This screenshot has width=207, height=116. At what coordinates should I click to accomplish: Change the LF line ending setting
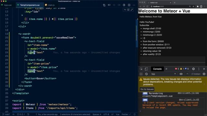click(113, 114)
